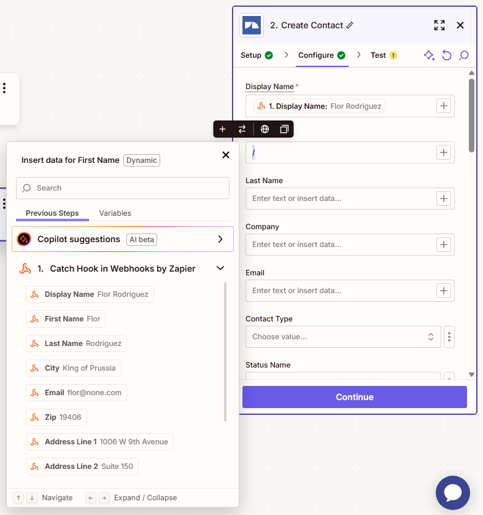
Task: Close the Create Contact panel
Action: coord(460,25)
